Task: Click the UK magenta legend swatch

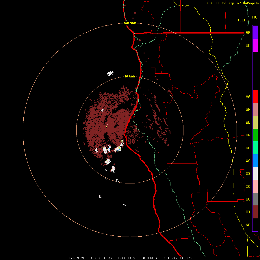Action: [x=255, y=45]
